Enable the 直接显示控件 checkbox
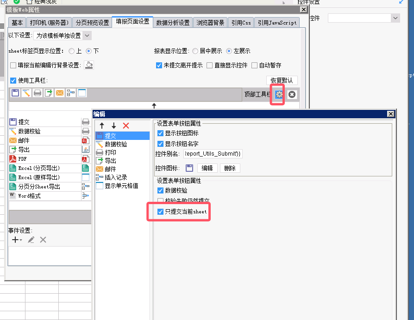Image resolution: width=414 pixels, height=320 pixels. pos(210,66)
